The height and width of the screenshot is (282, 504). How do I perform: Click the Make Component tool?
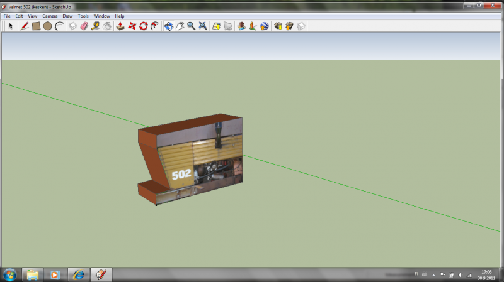pos(72,26)
